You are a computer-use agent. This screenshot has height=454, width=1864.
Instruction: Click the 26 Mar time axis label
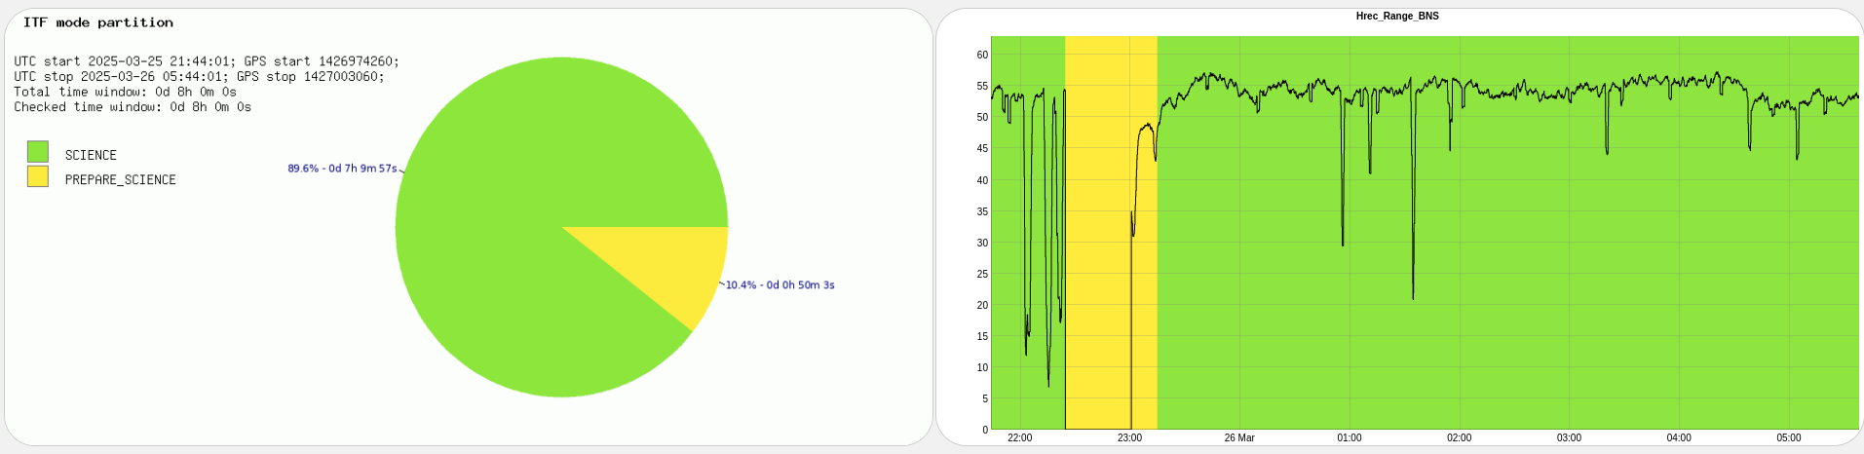pos(1239,438)
